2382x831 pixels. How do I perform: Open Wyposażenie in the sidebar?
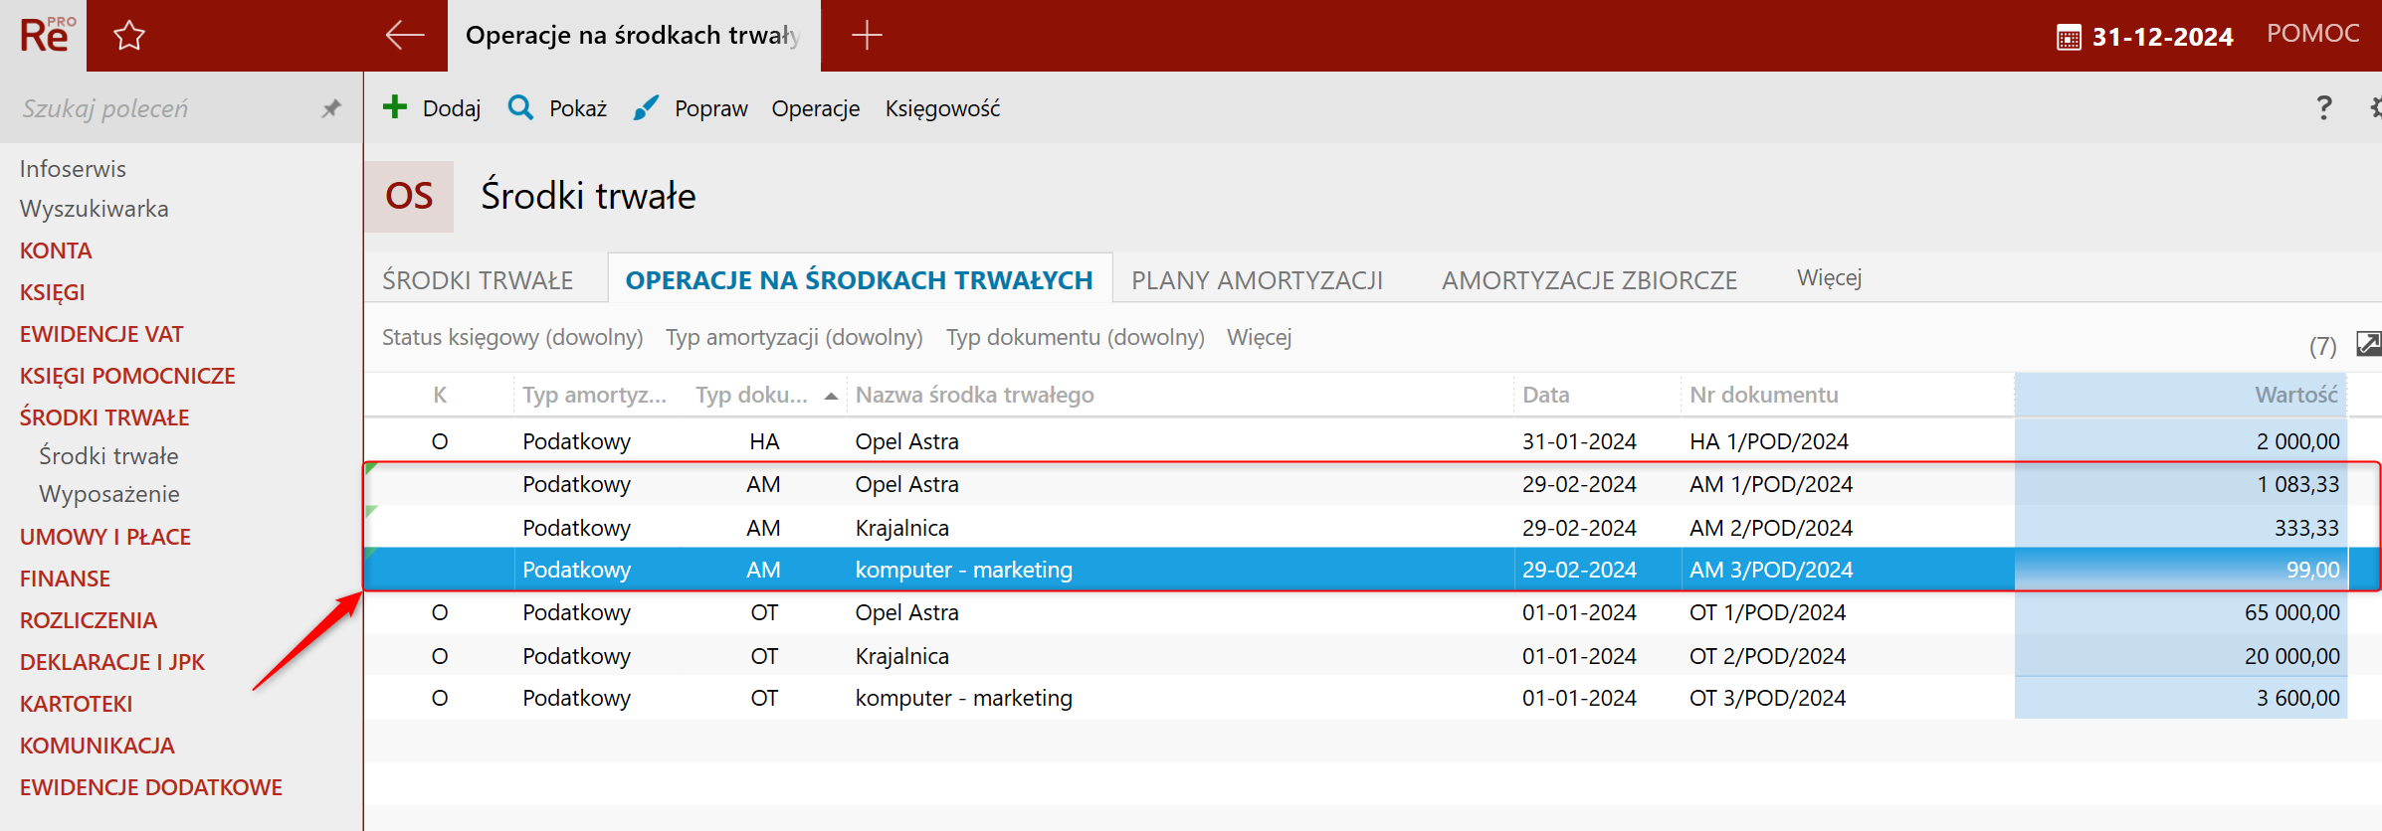coord(109,494)
